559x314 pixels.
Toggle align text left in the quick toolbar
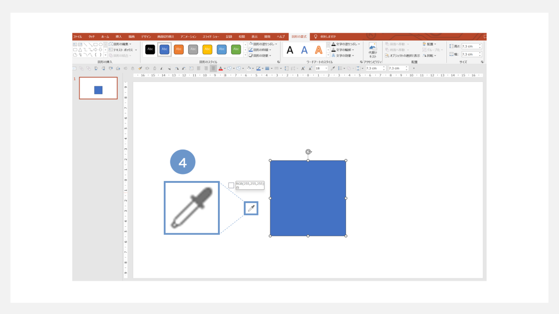tap(199, 68)
